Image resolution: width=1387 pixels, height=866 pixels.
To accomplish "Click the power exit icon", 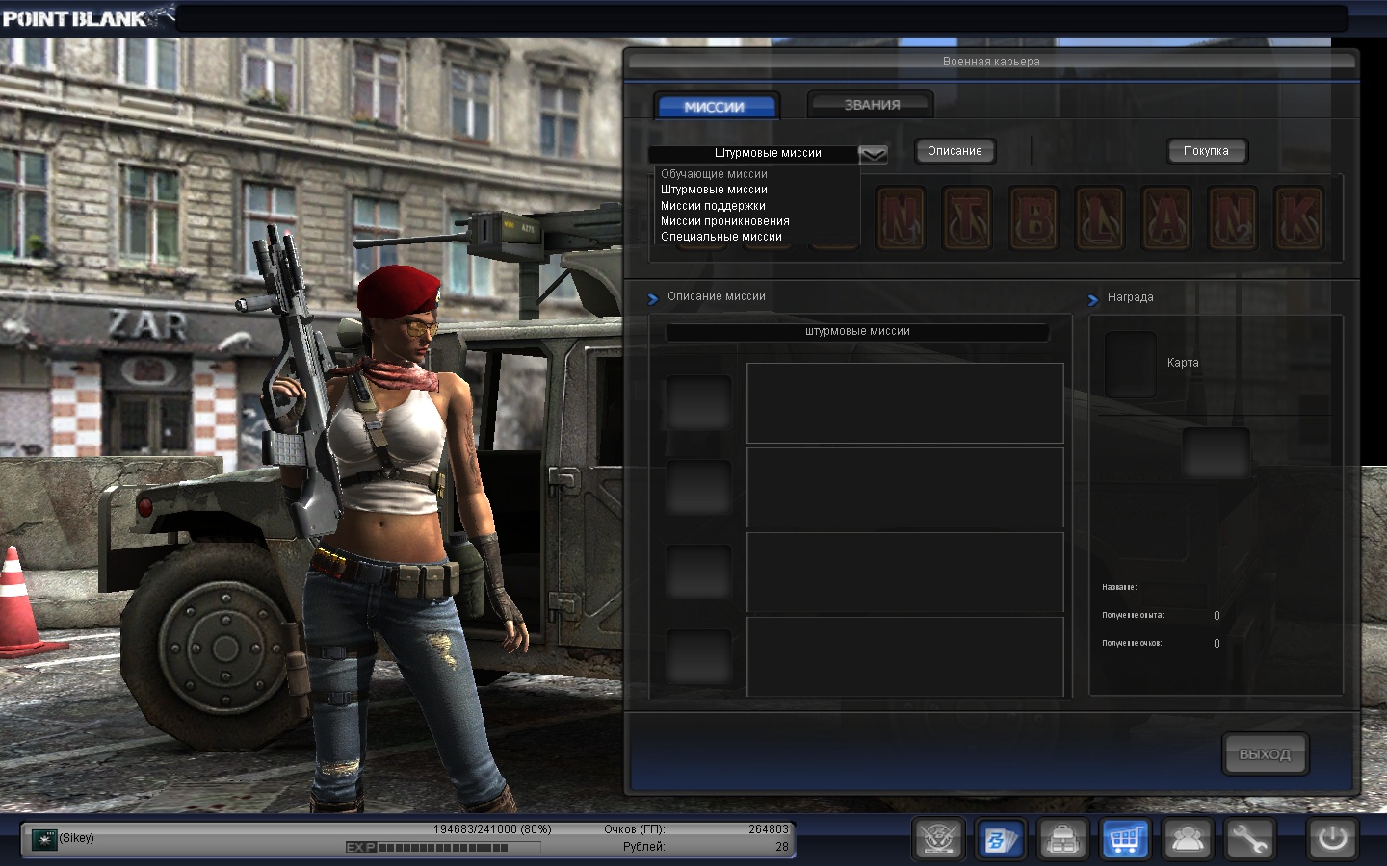I will 1333,838.
